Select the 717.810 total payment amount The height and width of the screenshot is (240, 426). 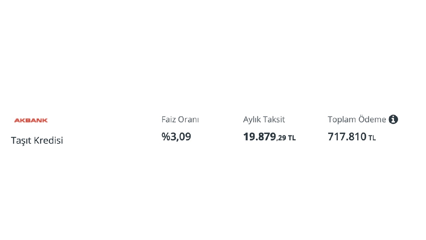click(347, 137)
